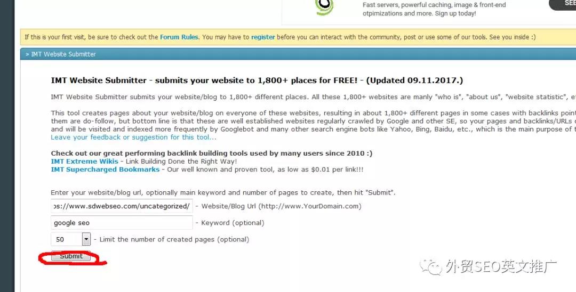Open Leave your feedback or suggestion link

point(133,137)
